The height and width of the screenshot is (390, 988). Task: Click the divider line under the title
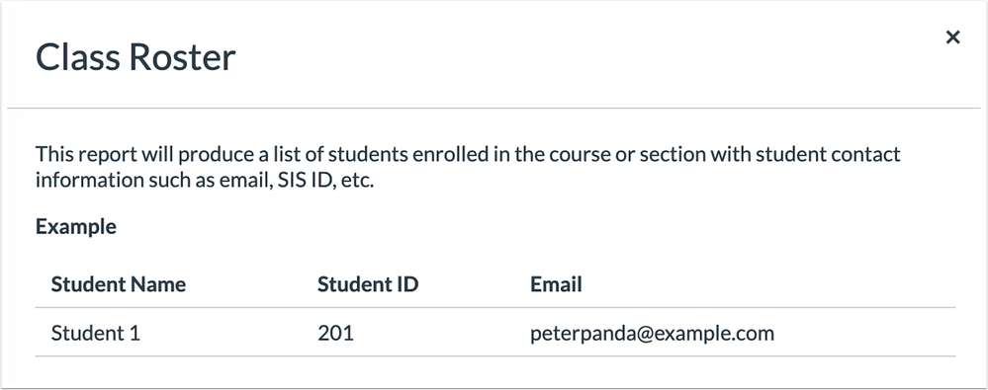[x=494, y=109]
